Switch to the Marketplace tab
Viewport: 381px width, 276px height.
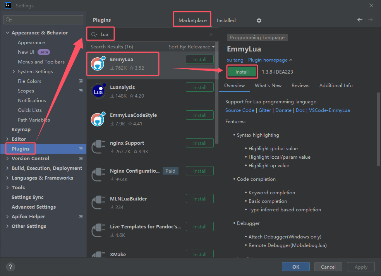pyautogui.click(x=192, y=21)
